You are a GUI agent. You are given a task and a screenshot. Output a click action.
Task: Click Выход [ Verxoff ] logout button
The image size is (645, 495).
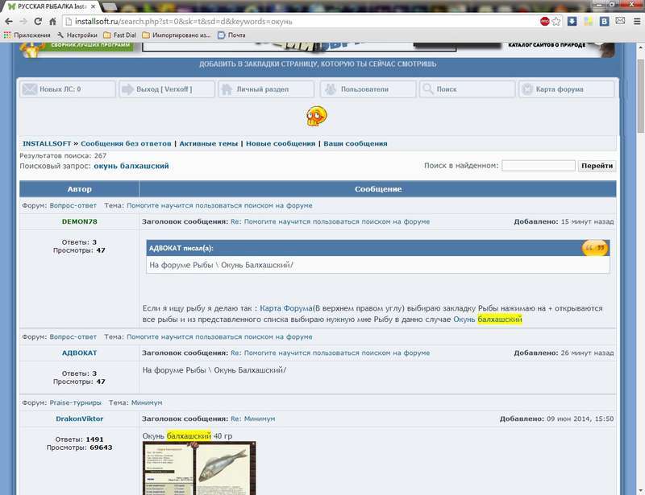click(x=167, y=89)
